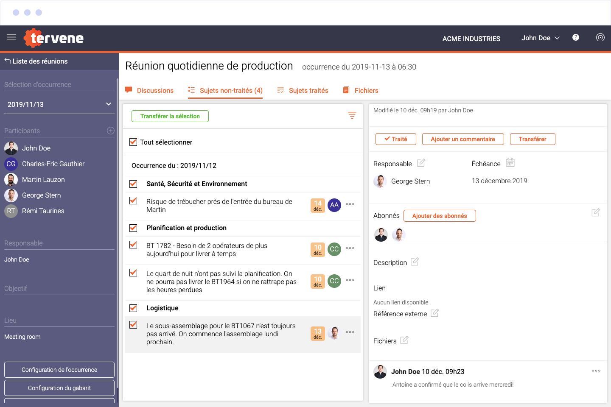Edit the Référence externe icon
Viewport: 611px width, 407px height.
(434, 313)
